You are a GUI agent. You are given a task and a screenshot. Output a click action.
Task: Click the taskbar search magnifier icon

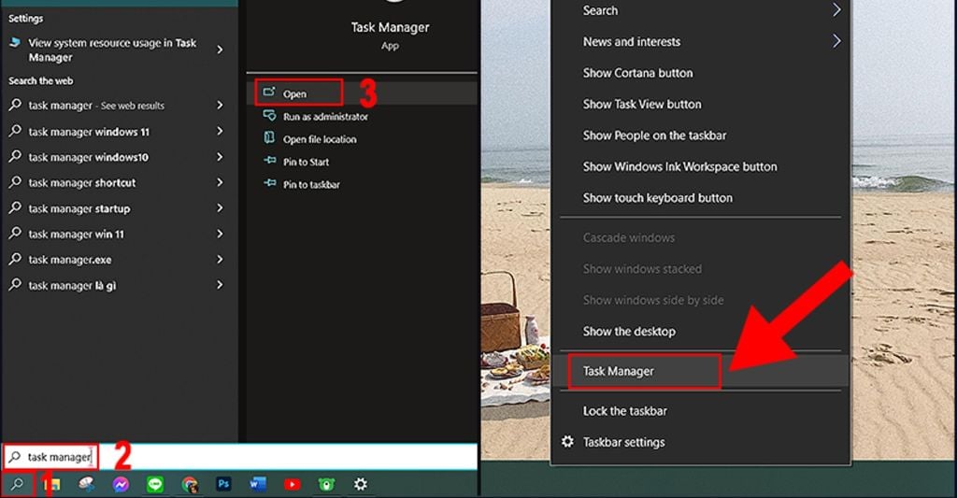(17, 484)
